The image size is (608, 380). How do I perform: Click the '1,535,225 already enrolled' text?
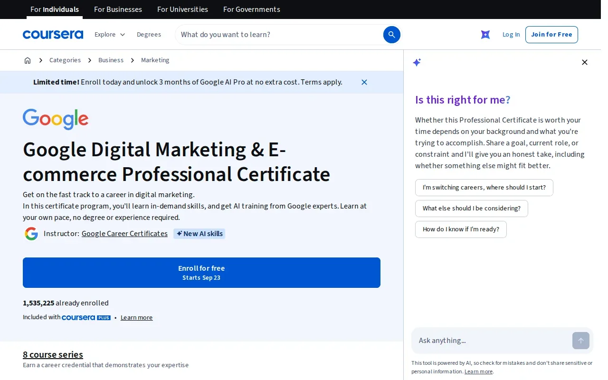click(66, 303)
